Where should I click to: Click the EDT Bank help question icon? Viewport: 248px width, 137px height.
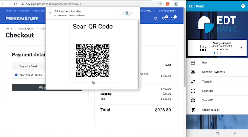(x=243, y=6)
